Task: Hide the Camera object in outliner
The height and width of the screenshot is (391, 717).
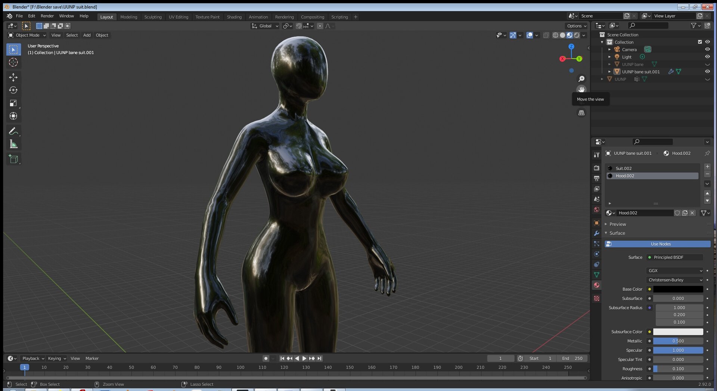Action: (707, 49)
